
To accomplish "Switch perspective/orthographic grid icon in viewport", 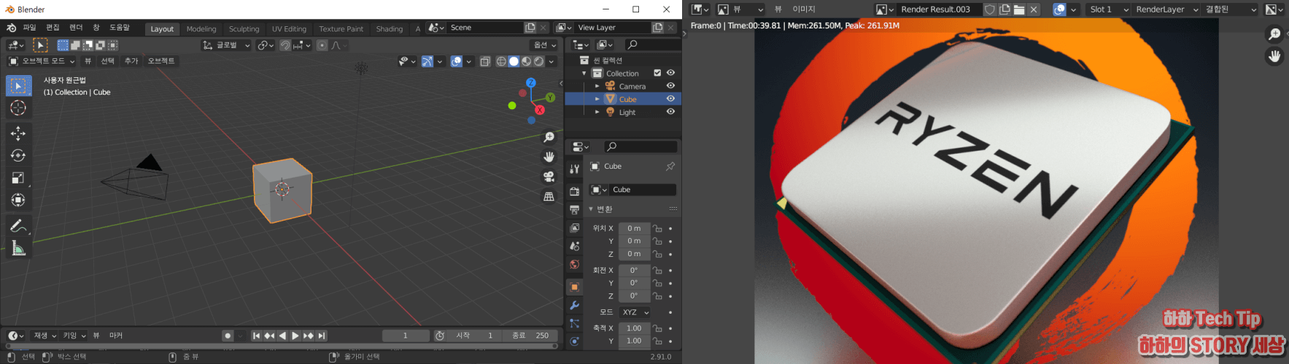I will tap(549, 197).
